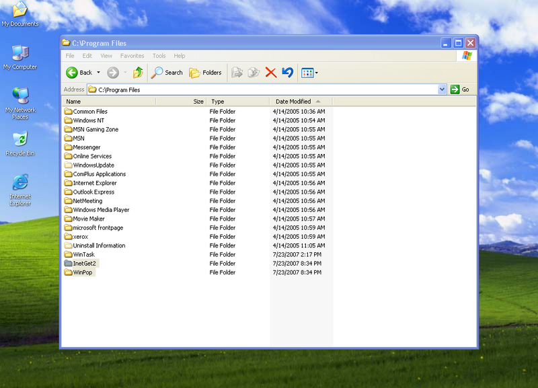Select the Outlook Express folder icon
This screenshot has width=538, height=388.
(69, 192)
